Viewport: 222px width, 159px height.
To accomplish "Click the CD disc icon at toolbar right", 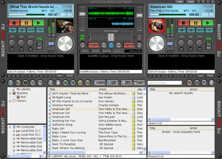I will [211, 83].
